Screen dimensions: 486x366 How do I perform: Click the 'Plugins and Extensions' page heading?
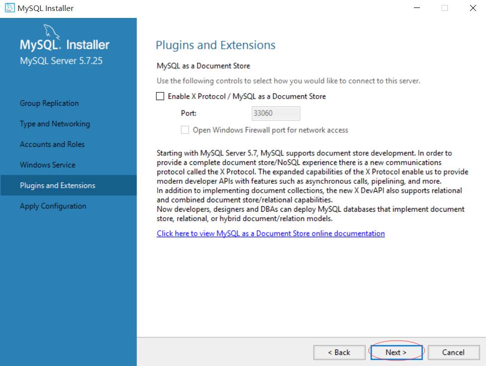click(x=215, y=45)
